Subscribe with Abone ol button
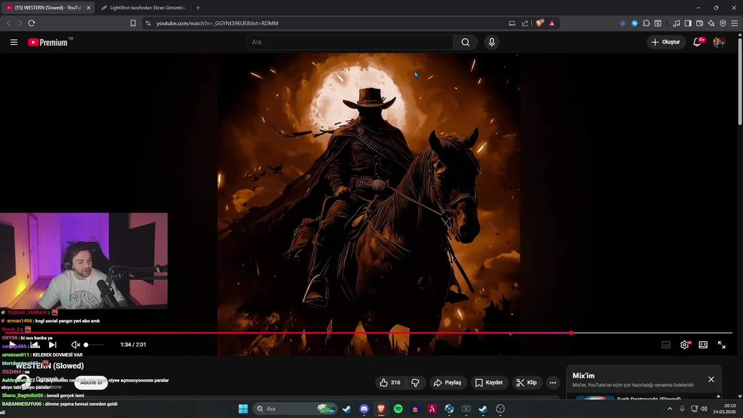This screenshot has height=418, width=743. (91, 383)
